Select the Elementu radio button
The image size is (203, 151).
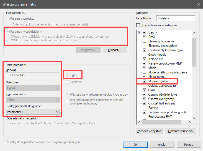click(68, 82)
